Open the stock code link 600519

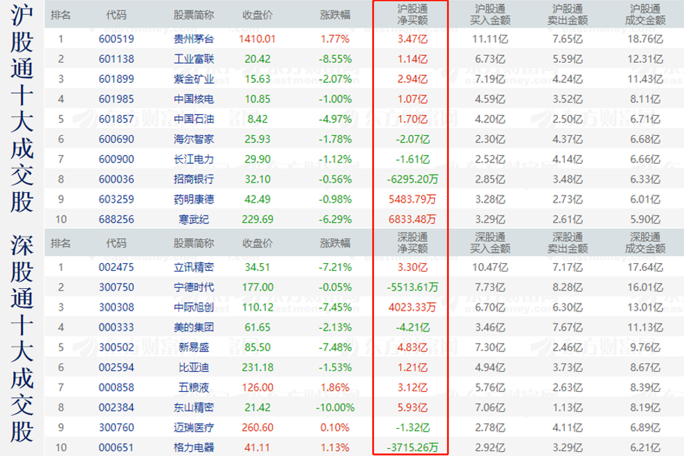pyautogui.click(x=116, y=39)
